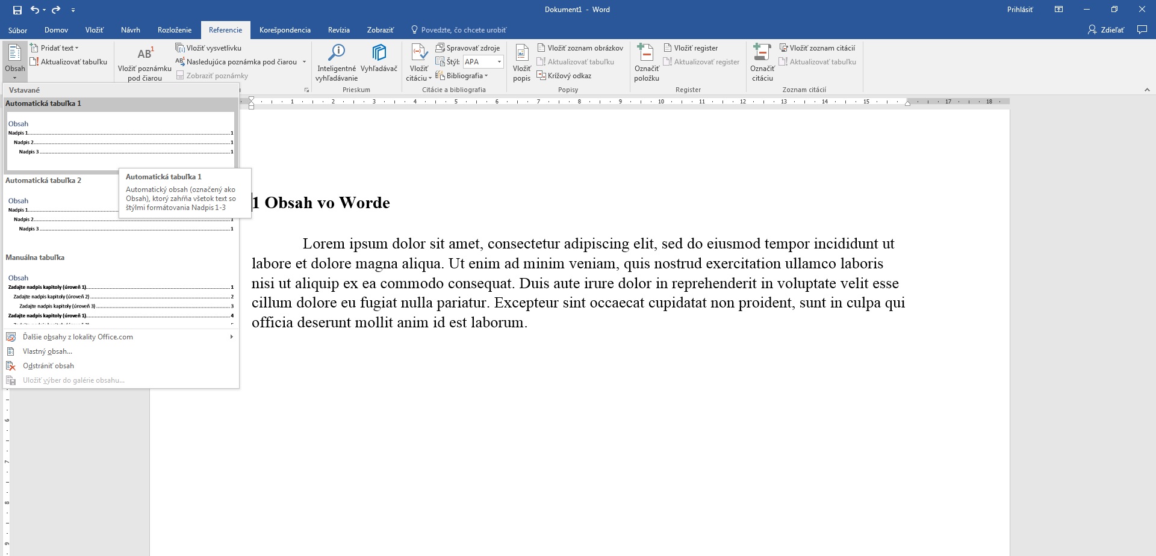The image size is (1156, 556).
Task: Collapse the ribbon with the chevron
Action: coord(1146,90)
